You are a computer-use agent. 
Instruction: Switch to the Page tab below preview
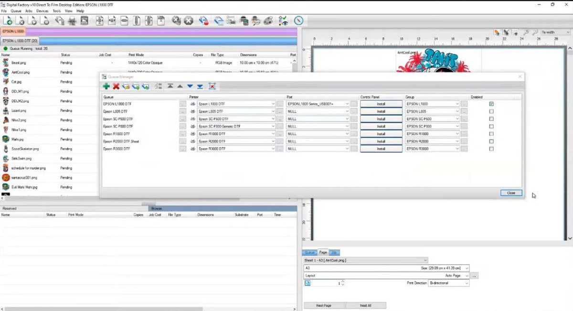pos(323,252)
